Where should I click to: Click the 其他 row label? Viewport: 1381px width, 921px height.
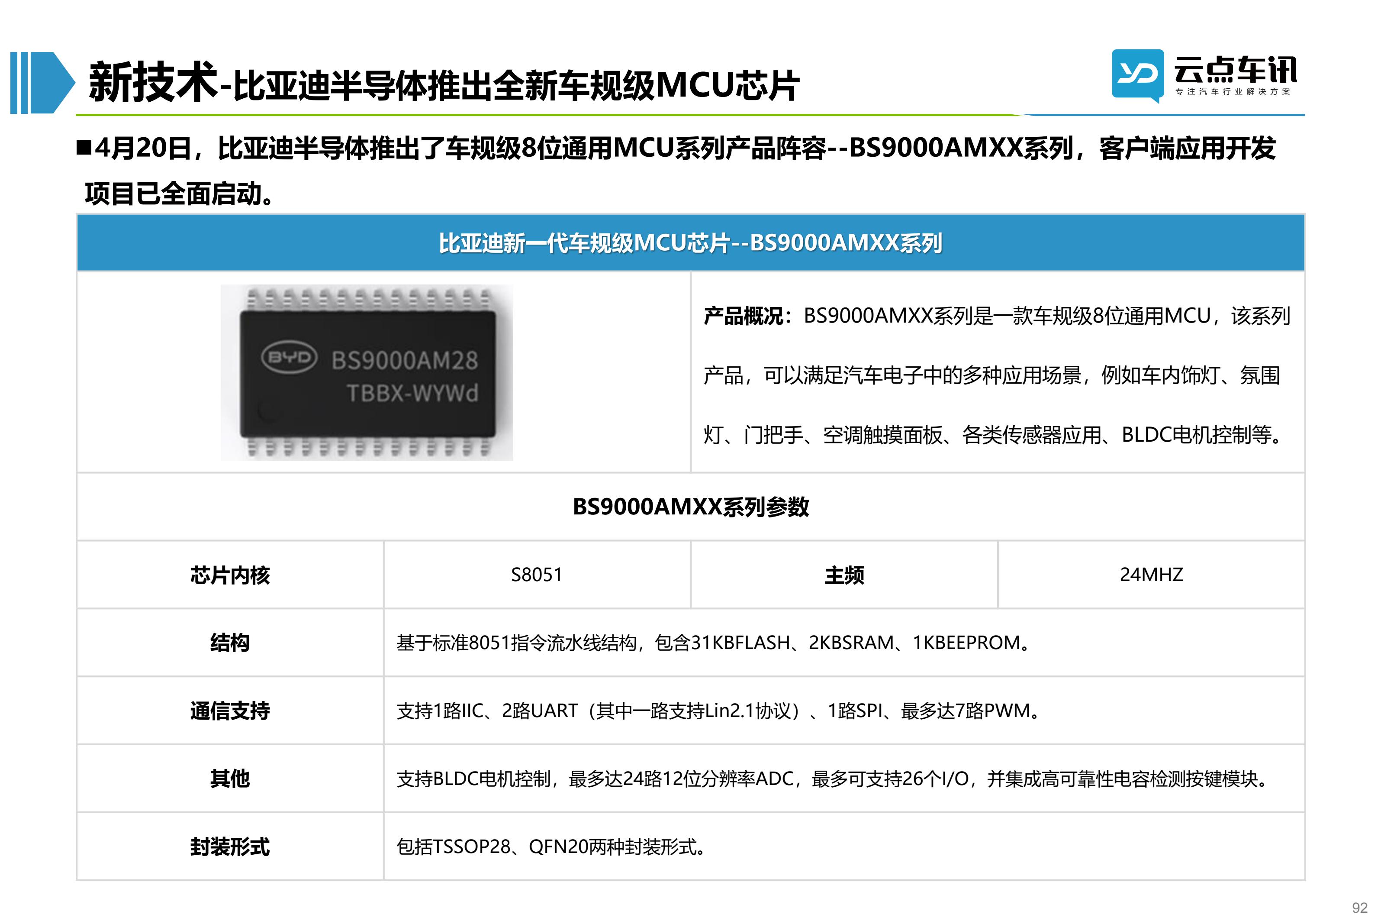pyautogui.click(x=229, y=779)
